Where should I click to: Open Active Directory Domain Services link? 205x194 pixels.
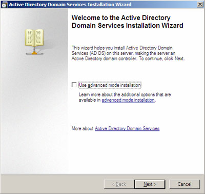tap(127, 128)
